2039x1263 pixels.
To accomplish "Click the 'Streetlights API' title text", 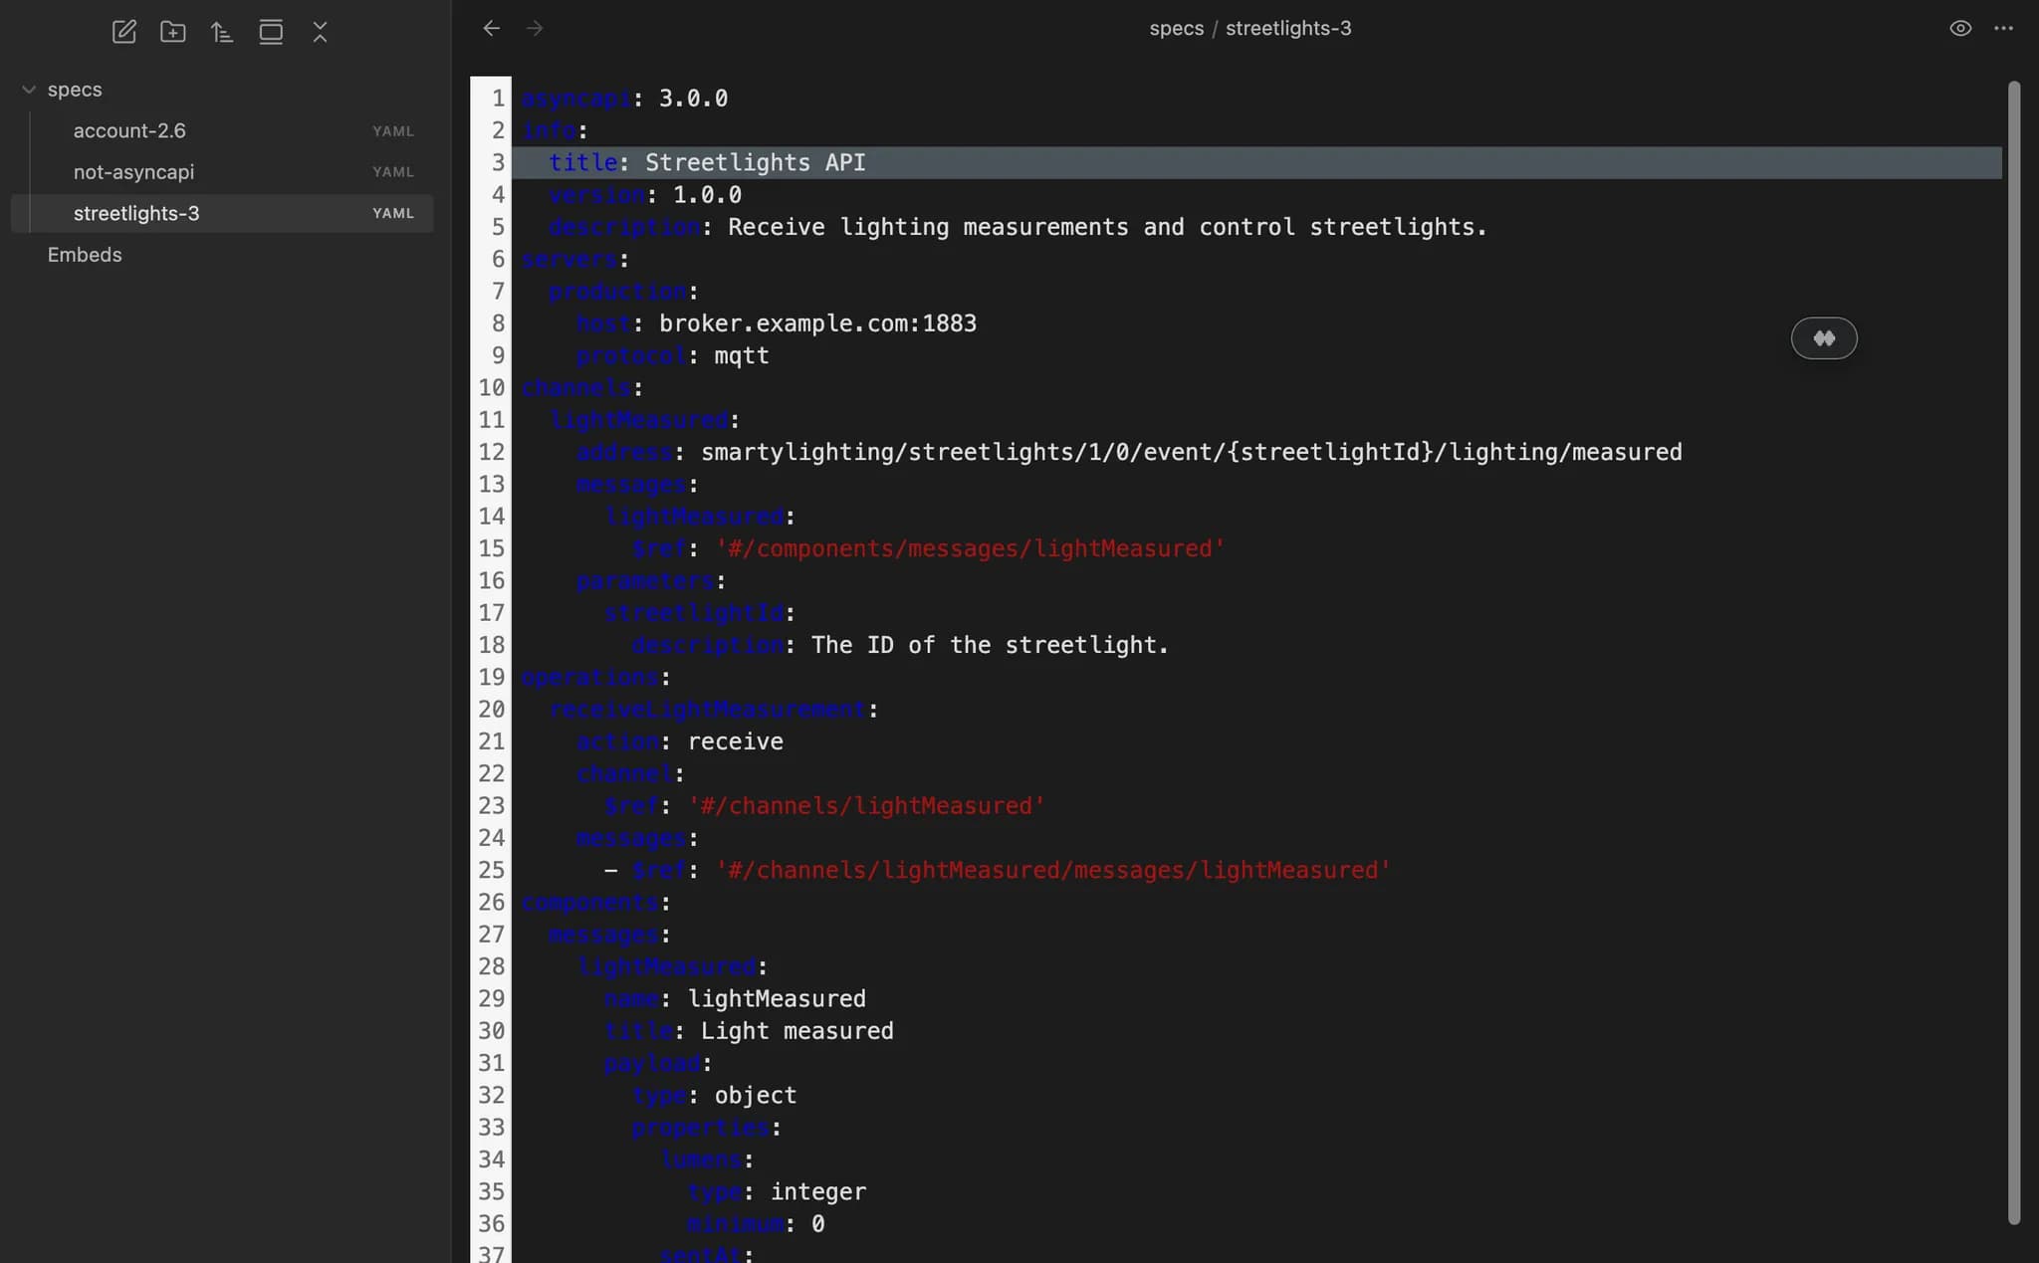I will point(756,162).
